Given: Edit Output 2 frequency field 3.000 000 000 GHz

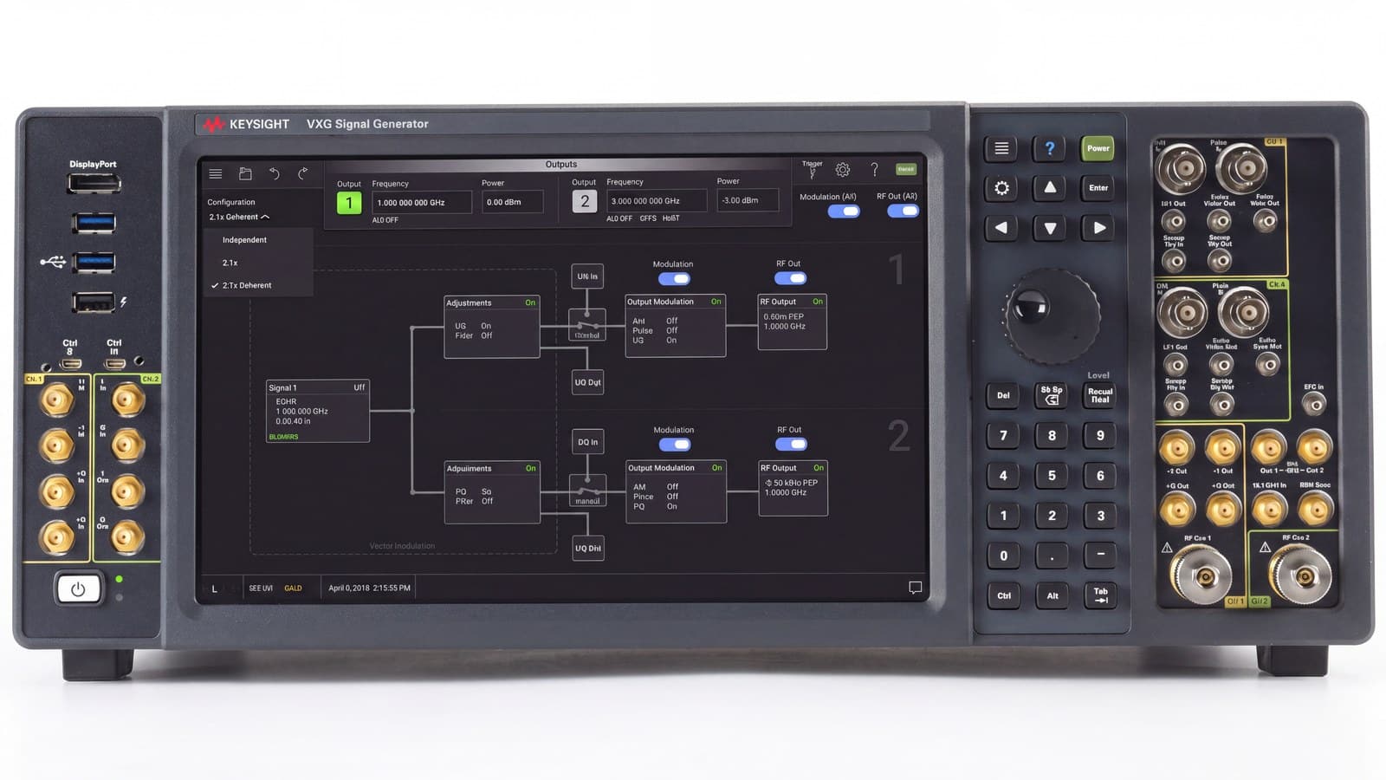Looking at the screenshot, I should click(657, 201).
